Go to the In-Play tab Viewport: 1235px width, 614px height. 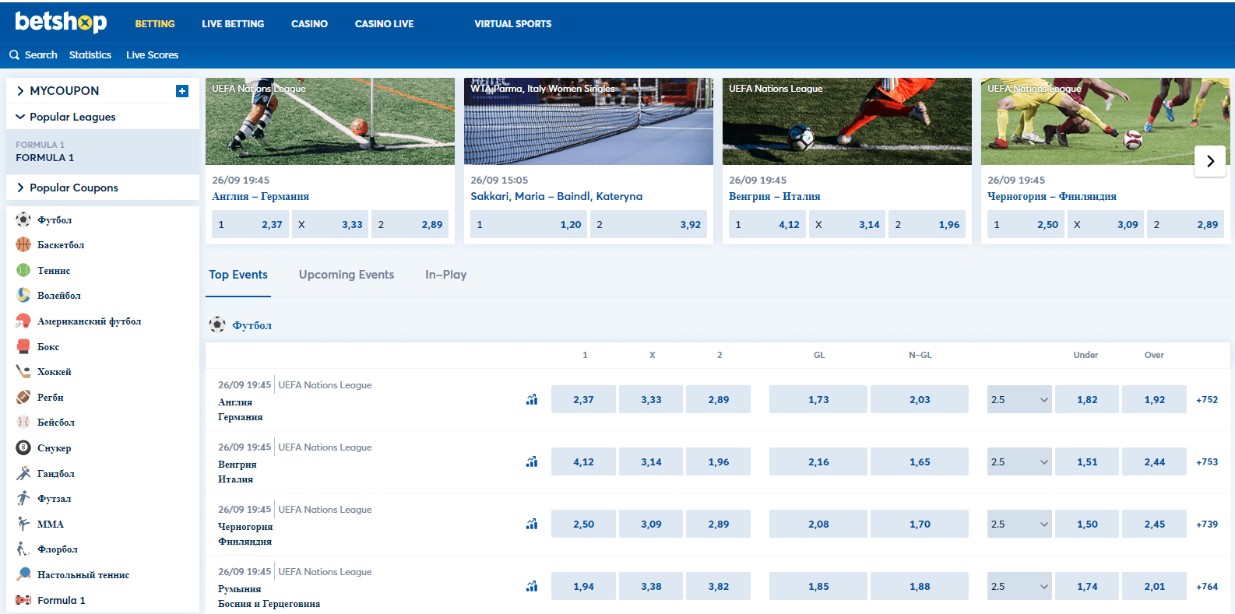(x=445, y=275)
